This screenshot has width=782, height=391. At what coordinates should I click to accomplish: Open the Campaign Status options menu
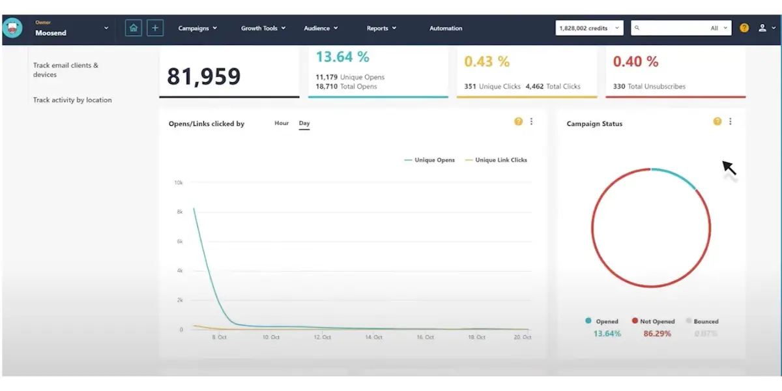click(731, 121)
